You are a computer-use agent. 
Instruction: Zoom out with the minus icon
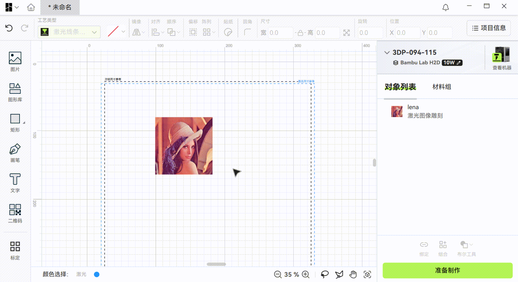pos(278,274)
